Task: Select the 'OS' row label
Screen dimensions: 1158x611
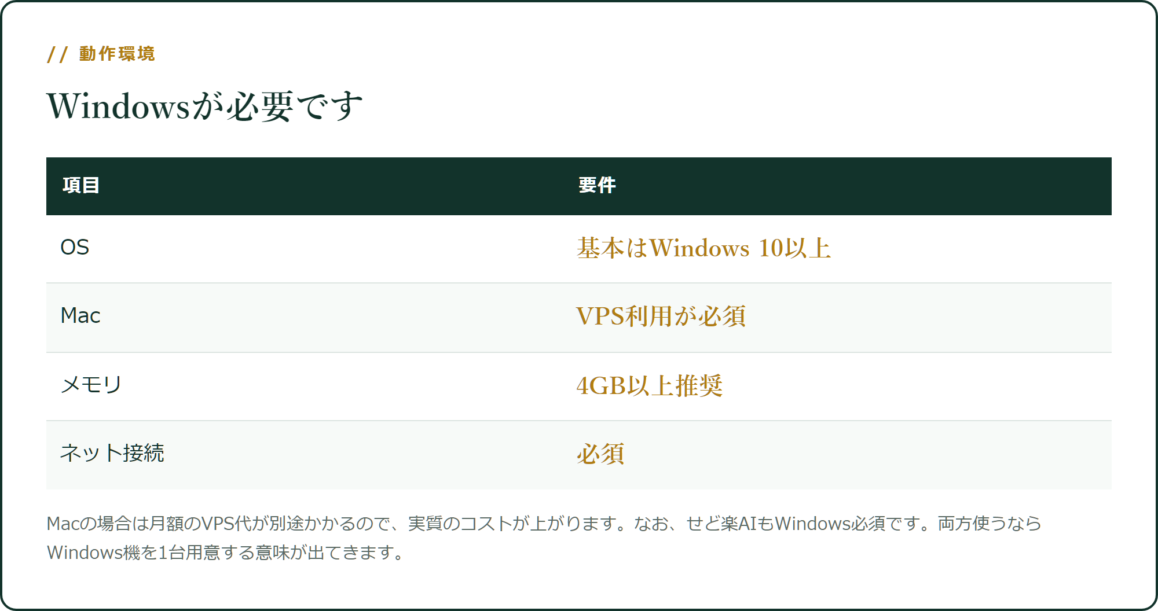Action: click(75, 248)
